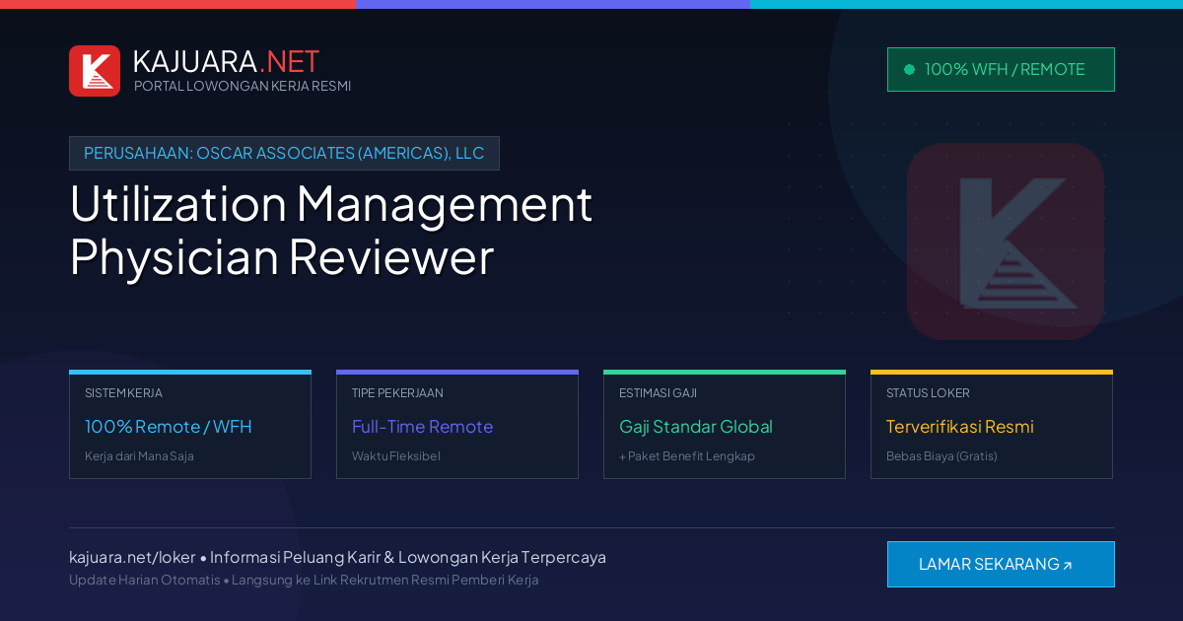Open the Tipe Pekerjaan Full-Time Remote card
Image resolution: width=1183 pixels, height=621 pixels.
(x=457, y=425)
